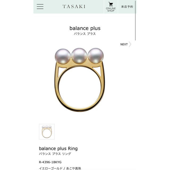Click the balance plus Ring product title
This screenshot has height=170, width=170.
pos(58,148)
